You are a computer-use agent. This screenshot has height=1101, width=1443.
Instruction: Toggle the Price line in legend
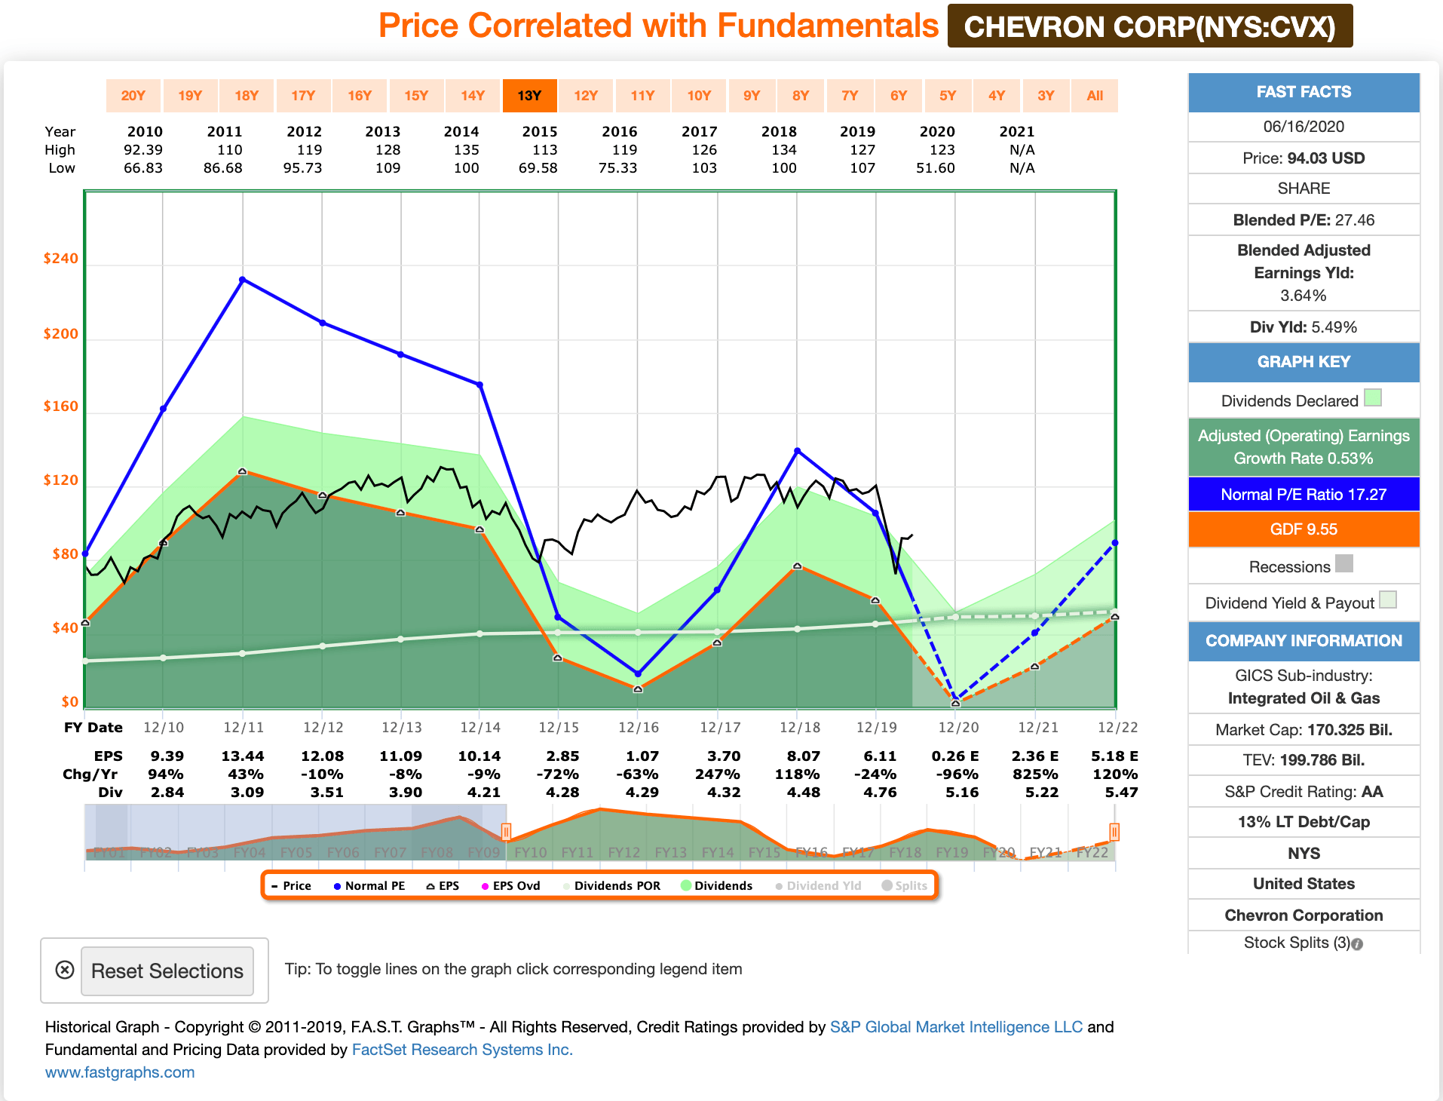pyautogui.click(x=291, y=886)
